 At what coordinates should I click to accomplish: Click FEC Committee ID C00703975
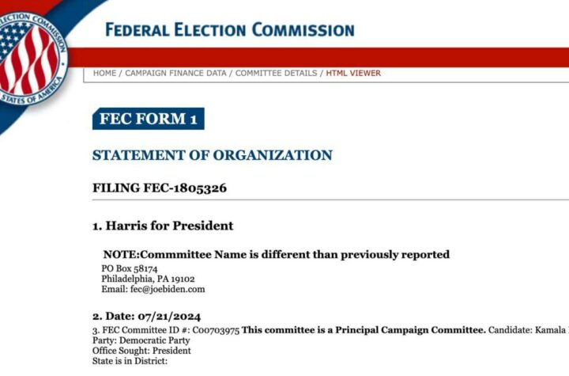pyautogui.click(x=216, y=330)
